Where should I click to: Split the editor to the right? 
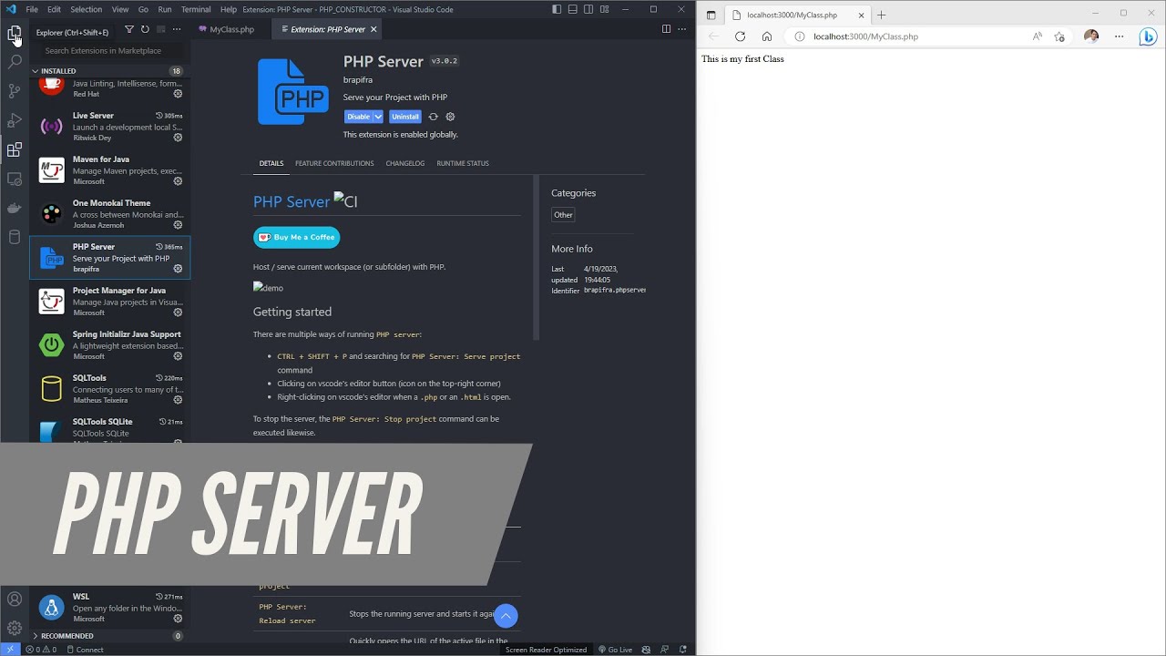[x=666, y=29]
